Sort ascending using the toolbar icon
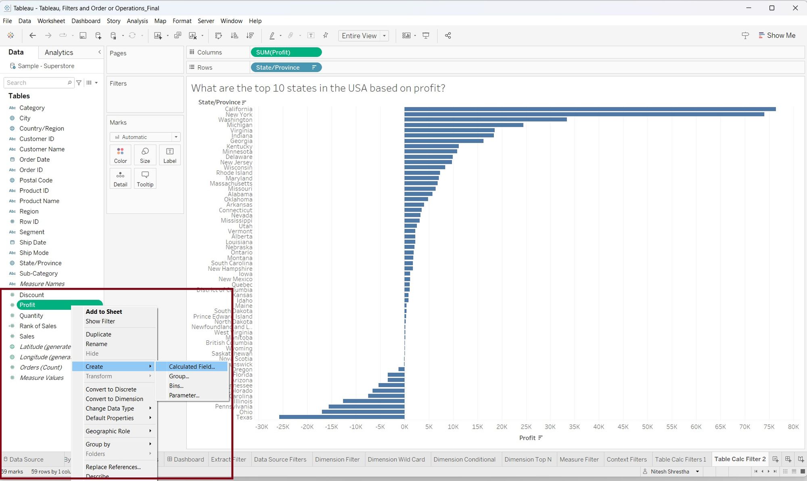 pyautogui.click(x=234, y=36)
